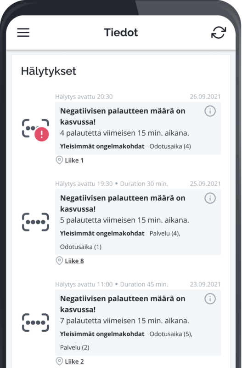
Task: Open the hamburger menu
Action: click(23, 32)
